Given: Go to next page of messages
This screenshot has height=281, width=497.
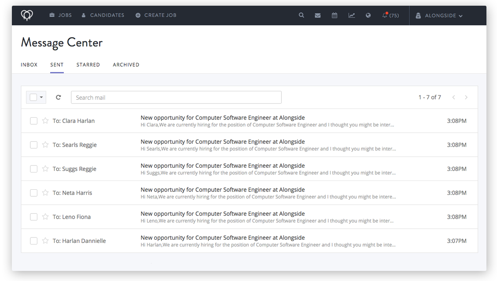Looking at the screenshot, I should coord(466,97).
